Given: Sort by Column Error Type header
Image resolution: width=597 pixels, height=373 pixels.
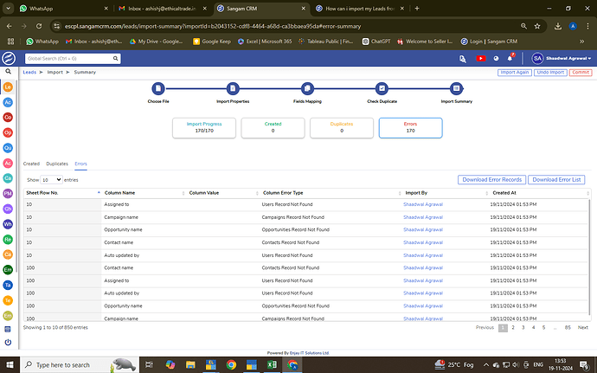Looking at the screenshot, I should pos(331,193).
